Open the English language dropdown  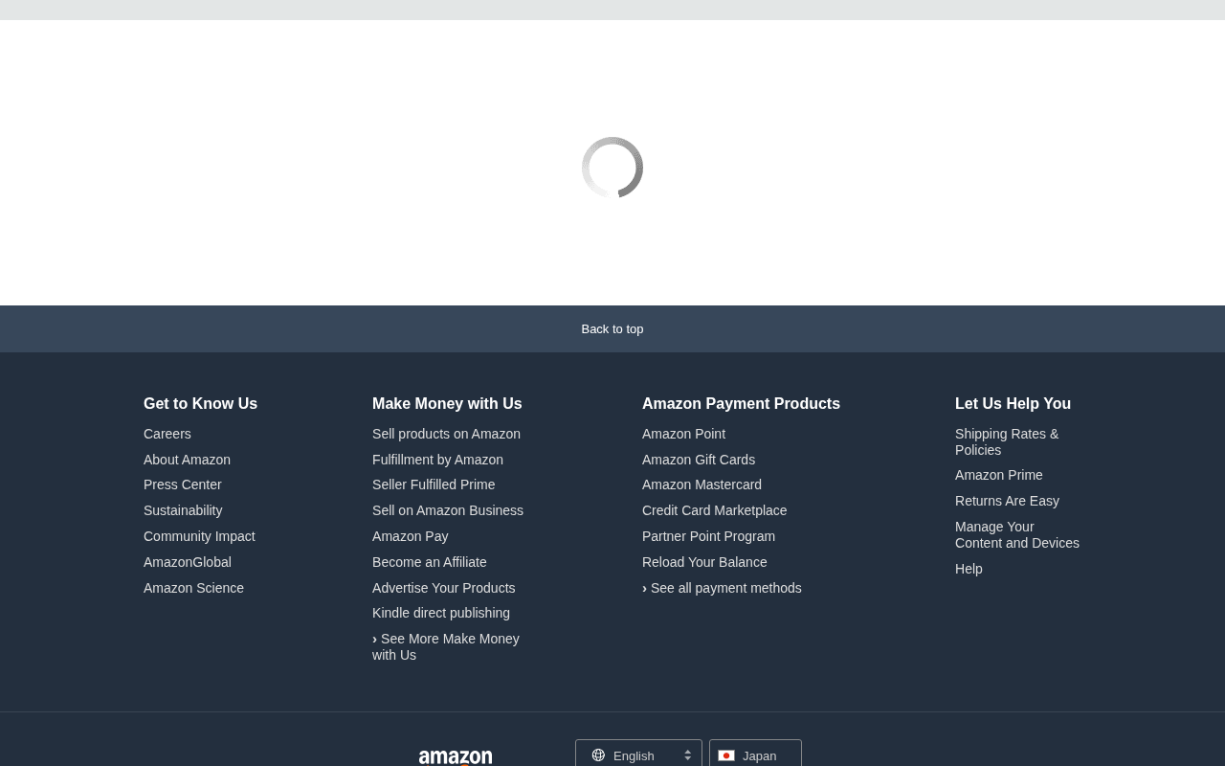coord(638,754)
